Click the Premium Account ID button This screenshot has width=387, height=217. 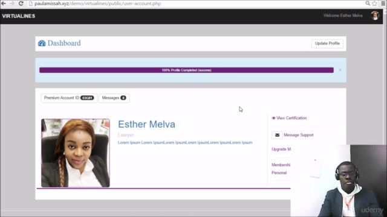coord(69,98)
